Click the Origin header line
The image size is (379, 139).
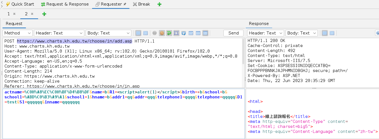point(50,76)
